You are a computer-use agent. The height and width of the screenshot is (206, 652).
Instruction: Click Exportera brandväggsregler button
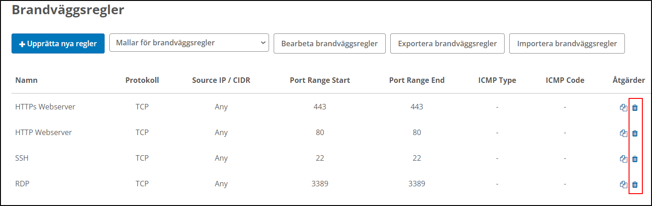[x=447, y=43]
